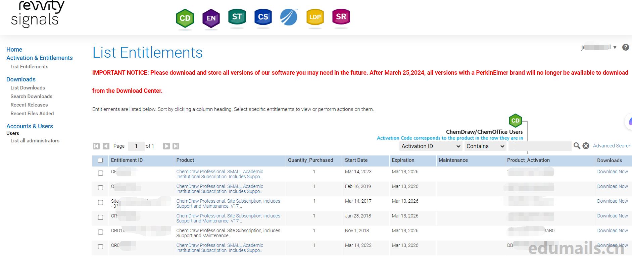Select List Downloads in sidebar
The height and width of the screenshot is (262, 632).
pyautogui.click(x=28, y=88)
